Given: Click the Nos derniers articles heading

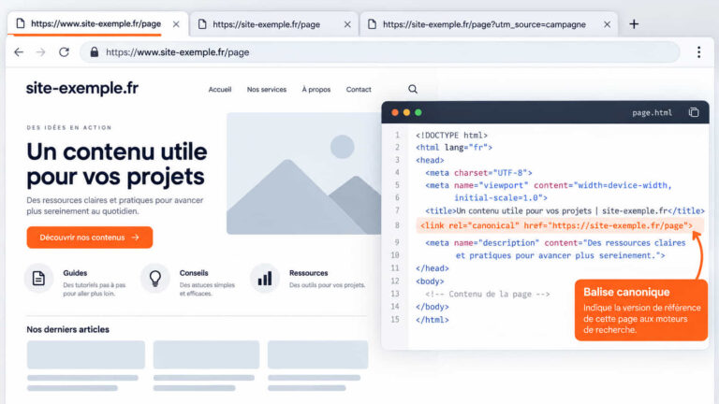Looking at the screenshot, I should tap(67, 329).
